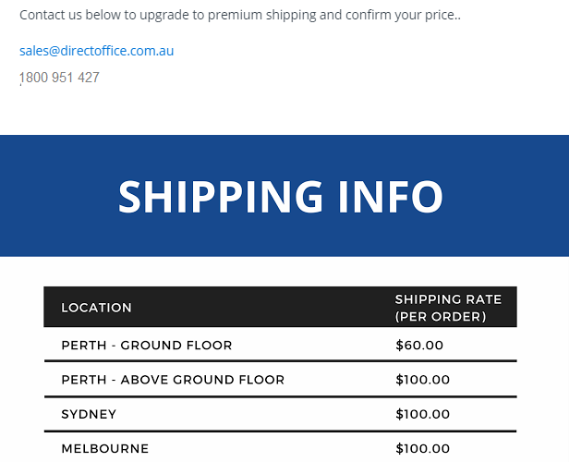
Task: Select the Perth - Above Ground Floor row
Action: click(281, 380)
